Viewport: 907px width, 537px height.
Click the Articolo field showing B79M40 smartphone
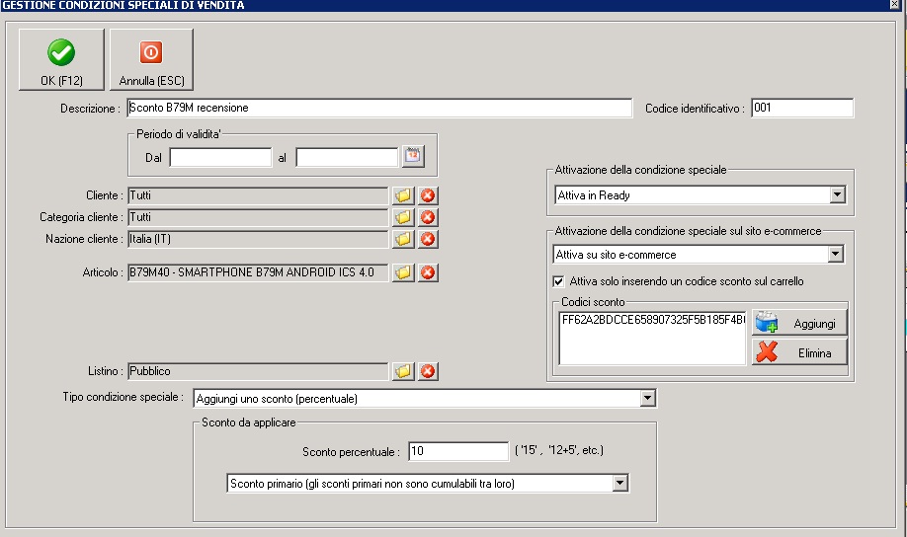pos(258,272)
